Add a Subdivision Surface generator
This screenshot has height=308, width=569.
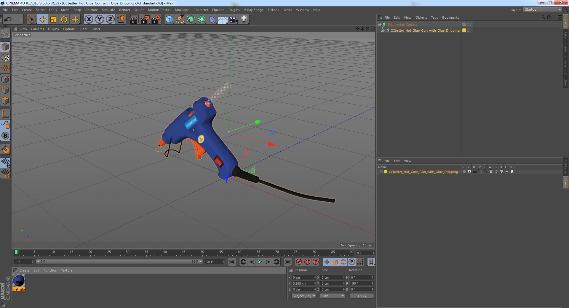click(x=191, y=20)
